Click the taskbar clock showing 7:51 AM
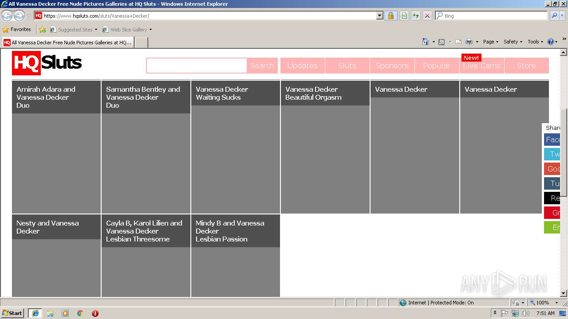The image size is (568, 319). click(x=545, y=313)
